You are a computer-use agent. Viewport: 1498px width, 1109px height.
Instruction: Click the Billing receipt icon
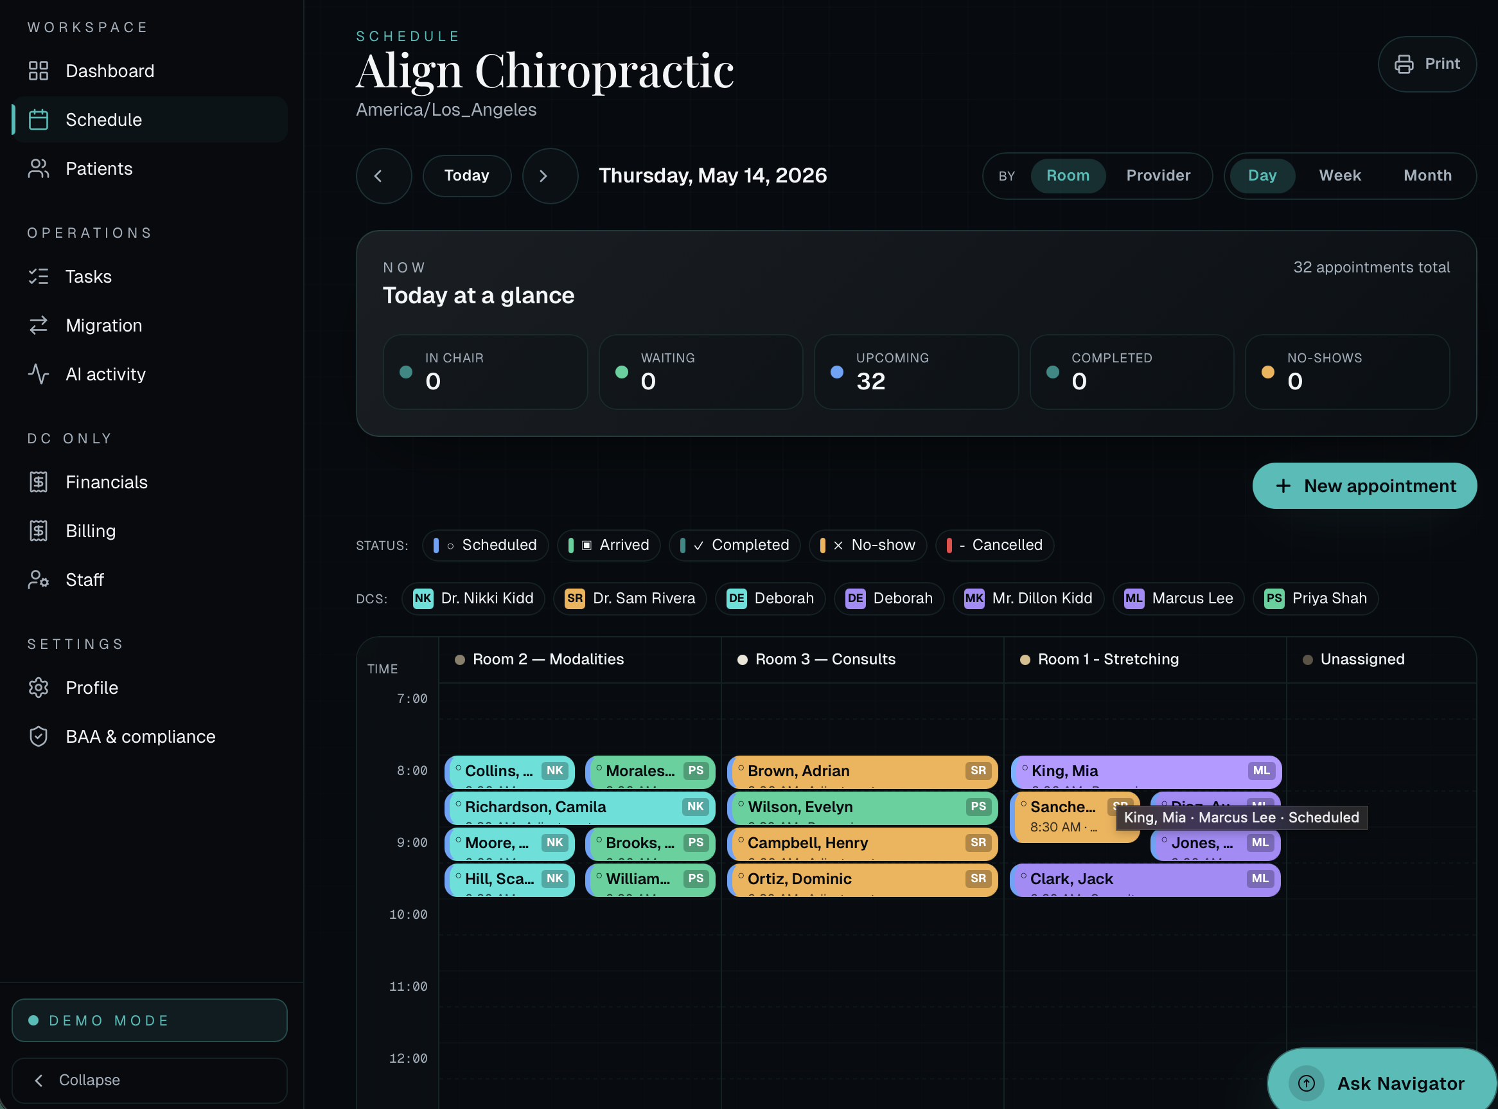coord(39,531)
